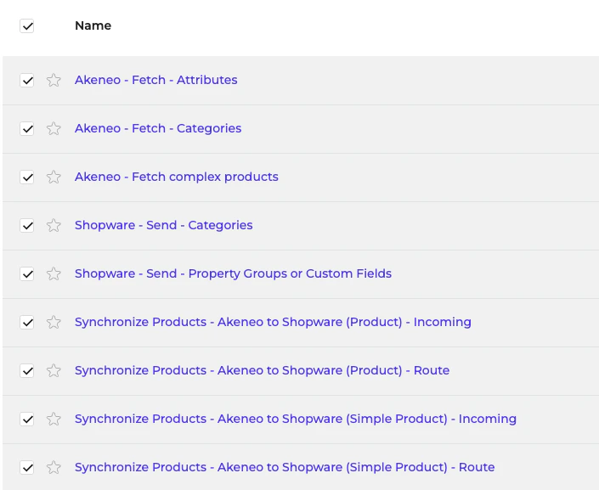Viewport: 599px width, 490px height.
Task: Open Akeneo - Fetch - Categories flow link
Action: [158, 128]
